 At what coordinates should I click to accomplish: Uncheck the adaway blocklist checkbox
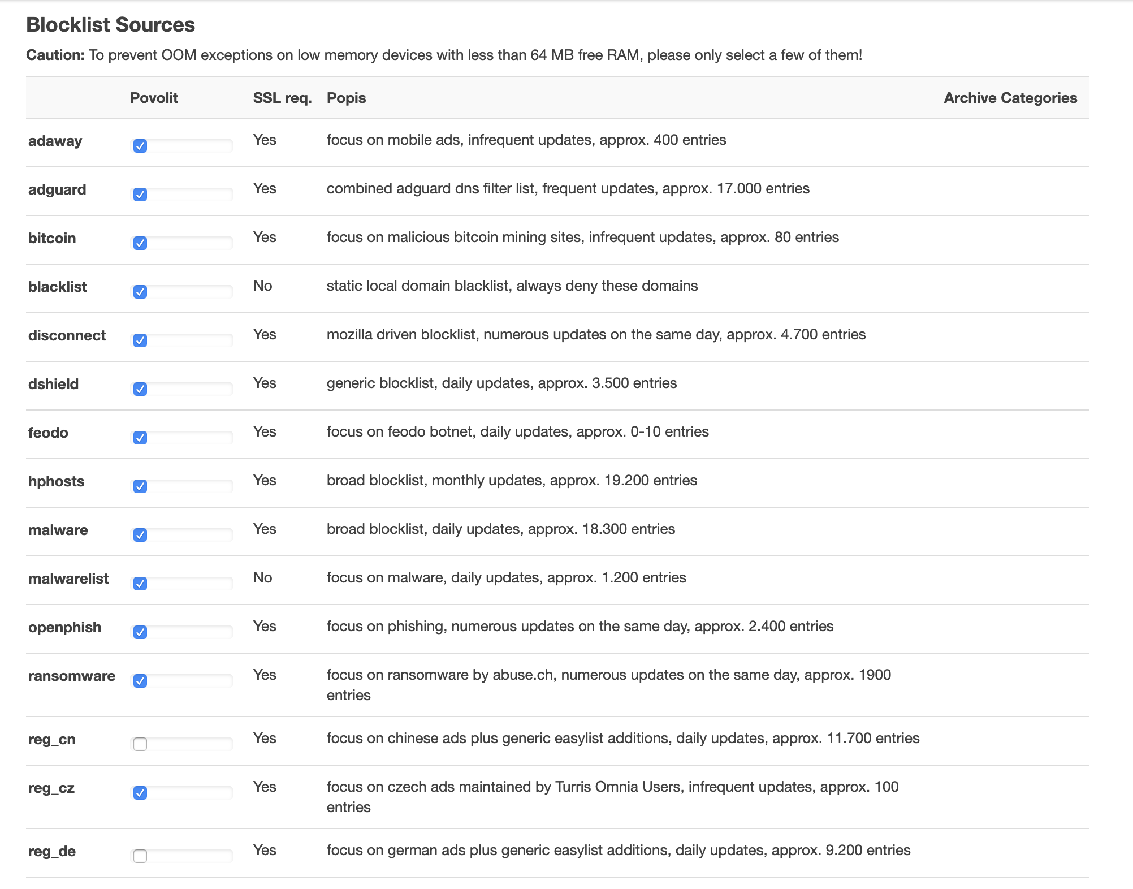point(140,146)
